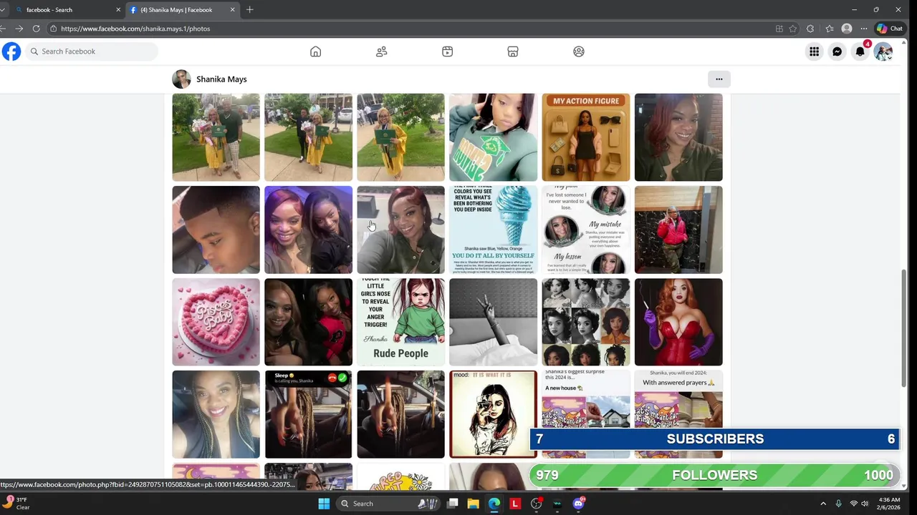Open Discord from the taskbar
The width and height of the screenshot is (917, 515).
click(578, 504)
